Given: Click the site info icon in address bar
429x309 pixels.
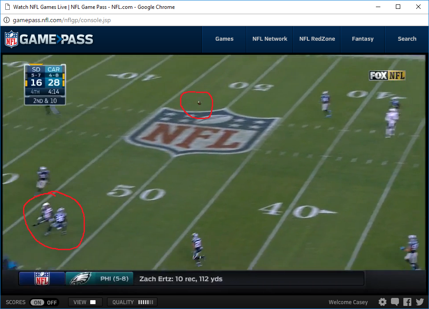Looking at the screenshot, I should coord(7,20).
